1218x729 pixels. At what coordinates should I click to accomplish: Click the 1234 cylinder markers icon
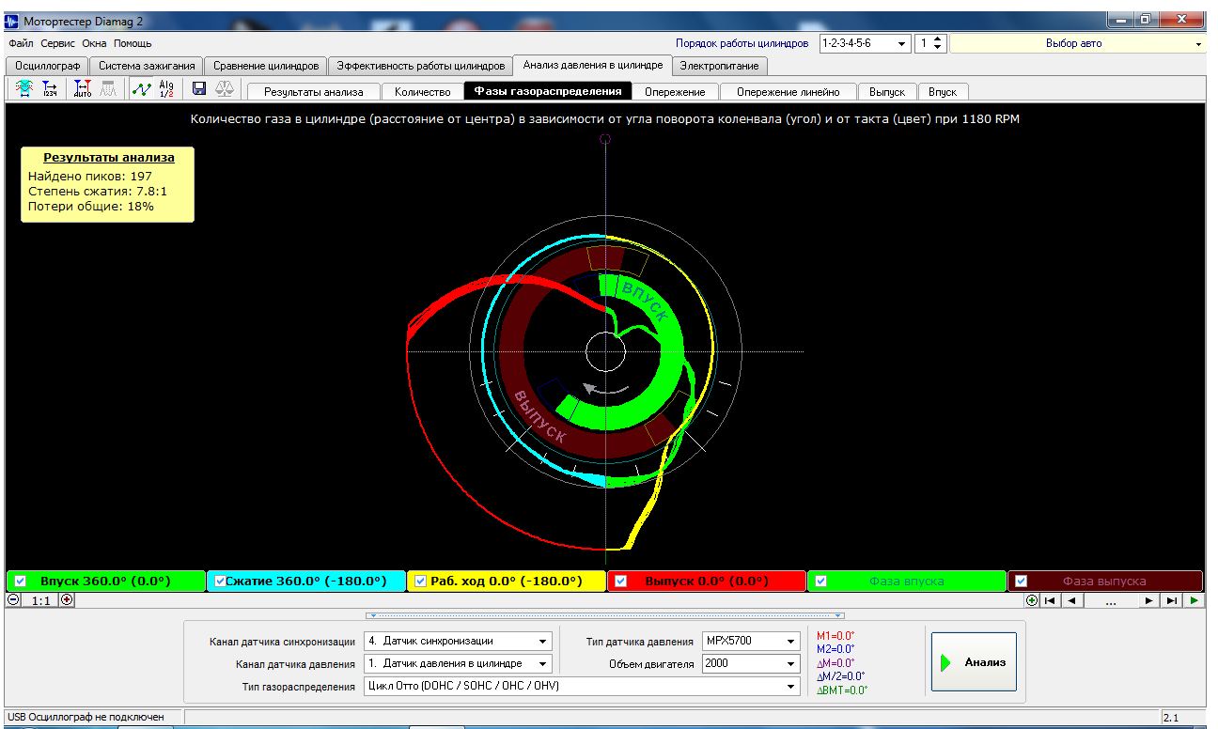[50, 89]
